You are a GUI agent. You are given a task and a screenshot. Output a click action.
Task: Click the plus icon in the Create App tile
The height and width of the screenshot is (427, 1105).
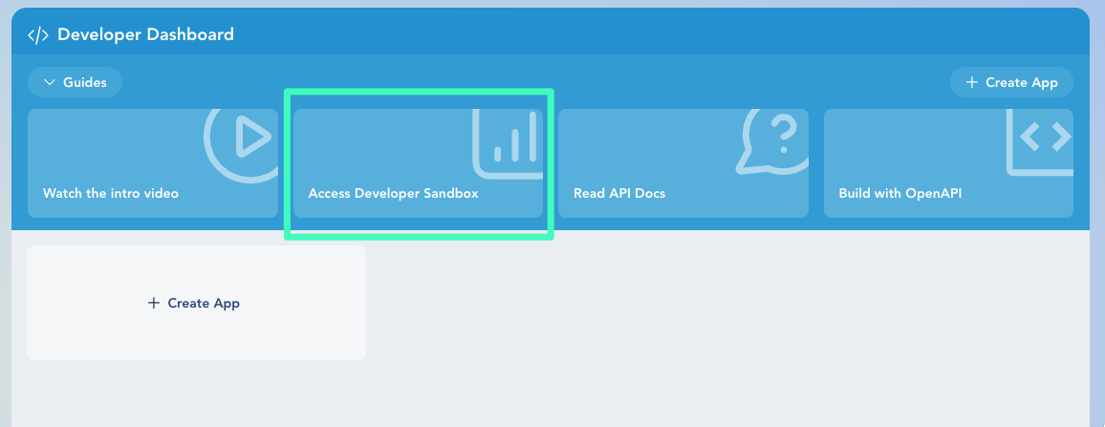(154, 303)
